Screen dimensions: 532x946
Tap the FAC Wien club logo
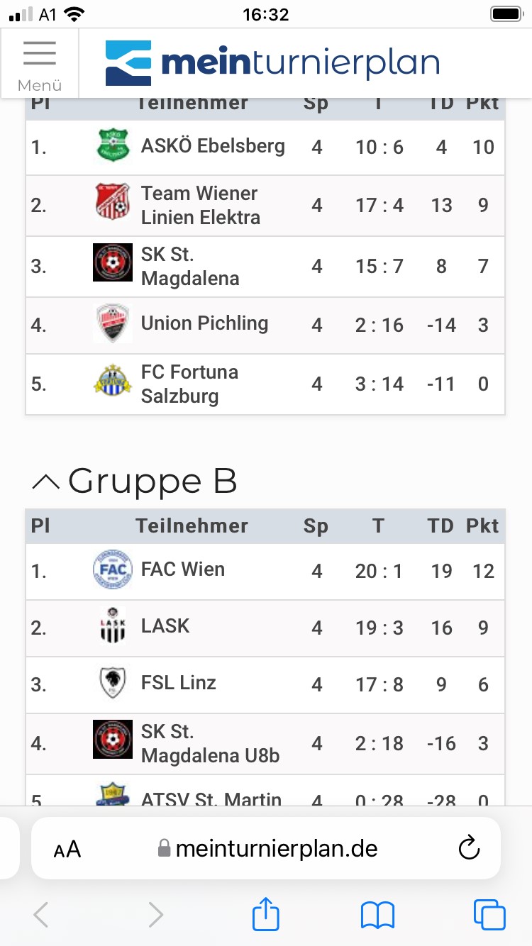pos(113,569)
